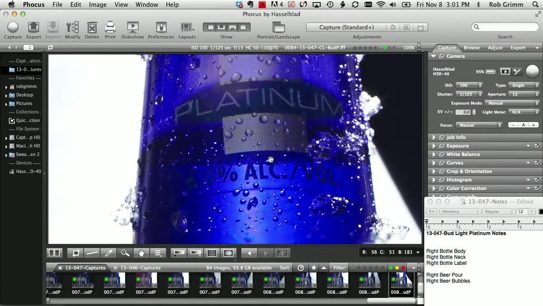Click the live video button in Camera panel
Screen dimensions: 543x306
click(x=505, y=72)
